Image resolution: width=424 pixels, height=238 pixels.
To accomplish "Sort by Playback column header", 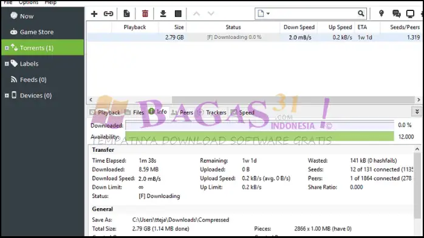I will click(135, 27).
